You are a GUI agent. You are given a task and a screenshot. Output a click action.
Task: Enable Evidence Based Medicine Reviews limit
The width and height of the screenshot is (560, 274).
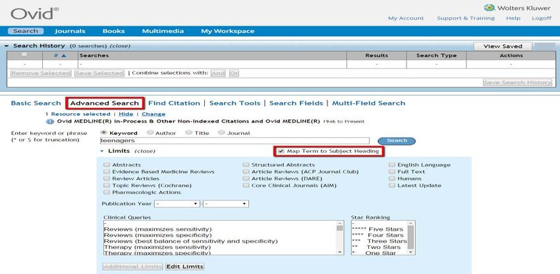tap(107, 171)
